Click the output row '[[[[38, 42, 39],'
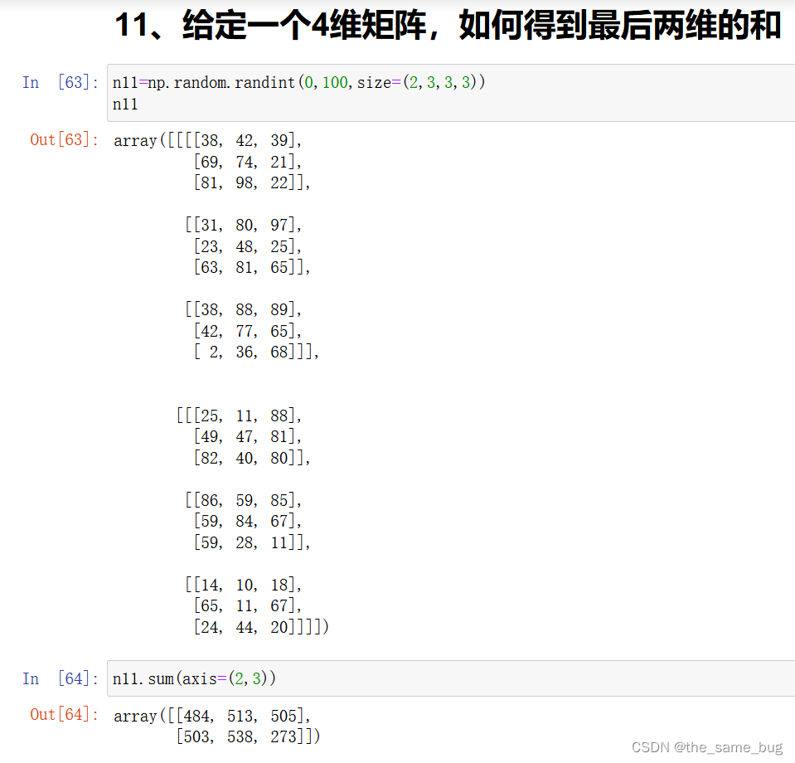Image resolution: width=795 pixels, height=763 pixels. click(235, 140)
